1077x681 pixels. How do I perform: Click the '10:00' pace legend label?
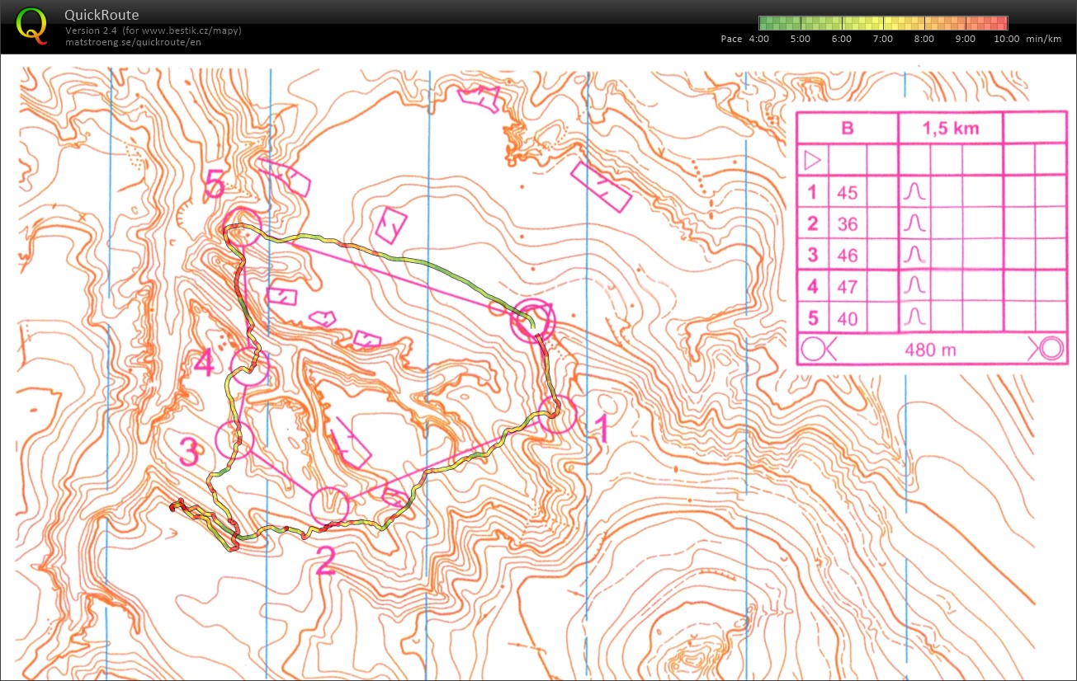1006,39
